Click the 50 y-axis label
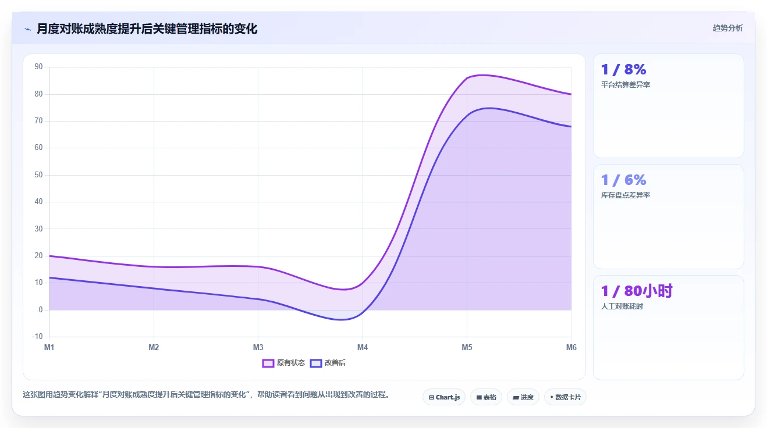 click(38, 175)
